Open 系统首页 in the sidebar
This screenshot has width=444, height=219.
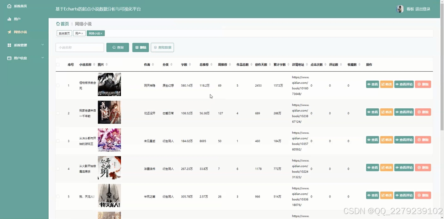[17, 6]
